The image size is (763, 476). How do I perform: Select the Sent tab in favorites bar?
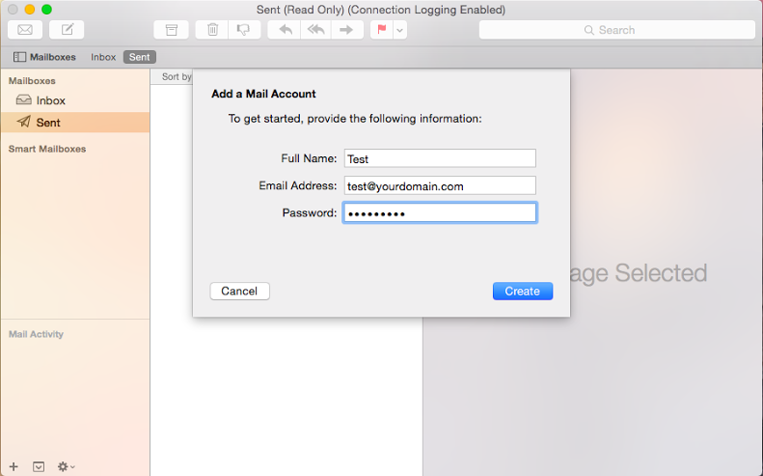[140, 57]
